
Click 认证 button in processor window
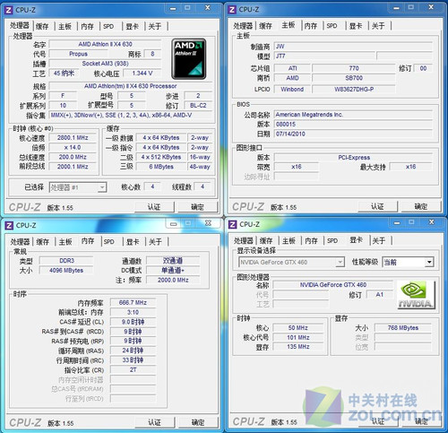(x=154, y=207)
